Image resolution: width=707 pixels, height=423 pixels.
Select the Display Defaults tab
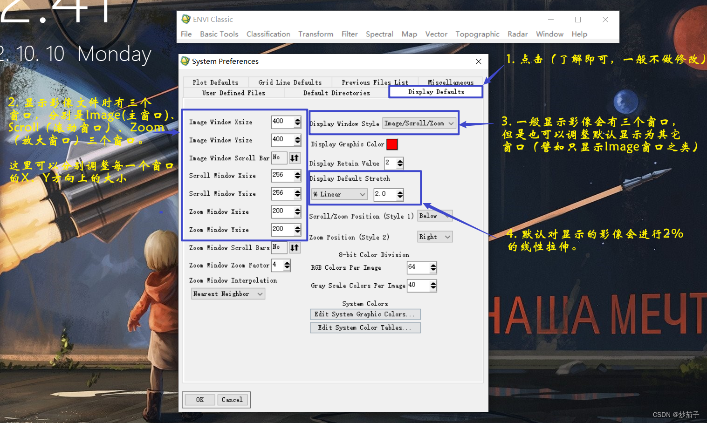click(x=436, y=92)
